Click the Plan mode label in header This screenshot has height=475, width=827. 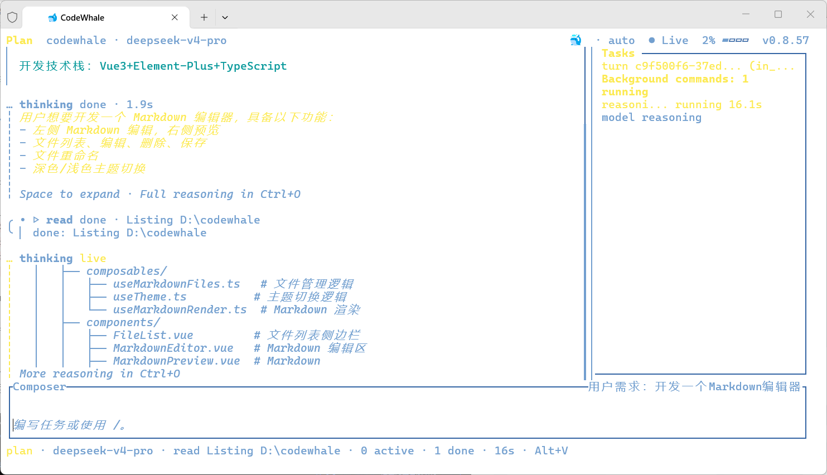[x=20, y=40]
